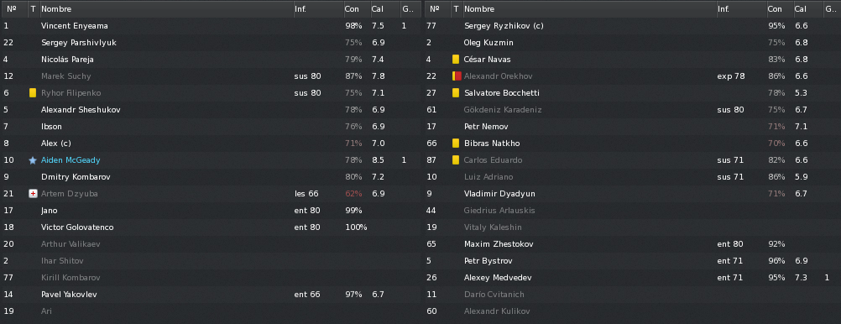Click Artem Dzyuba's 62% condition value
This screenshot has height=324, width=841.
(353, 194)
